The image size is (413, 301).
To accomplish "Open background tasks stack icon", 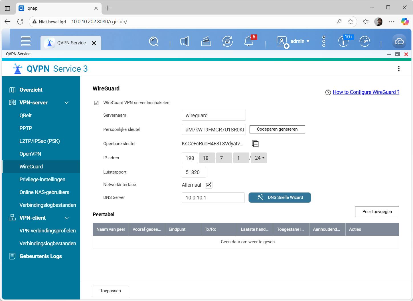I will [206, 42].
